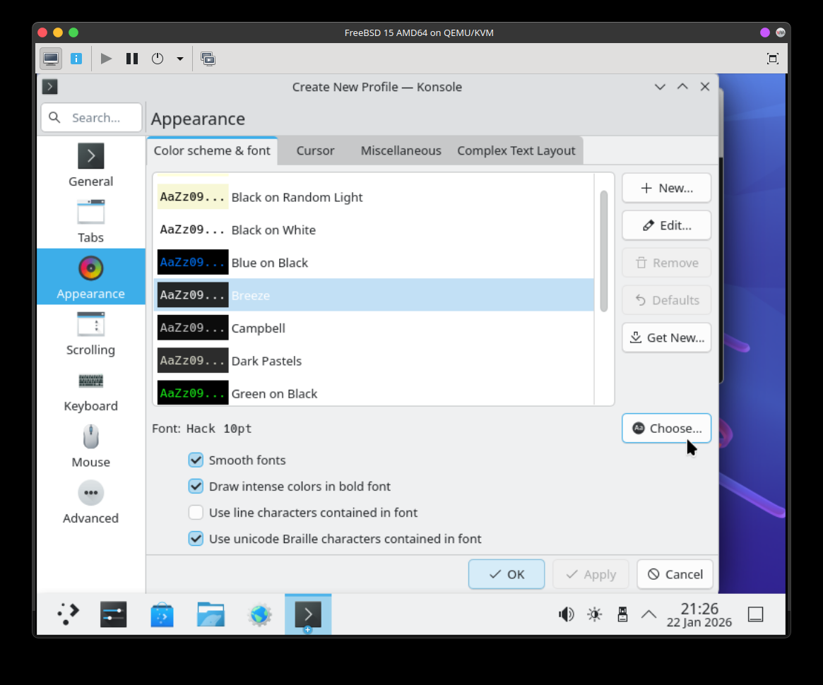Click the volume icon in system tray
This screenshot has height=685, width=823.
[566, 614]
